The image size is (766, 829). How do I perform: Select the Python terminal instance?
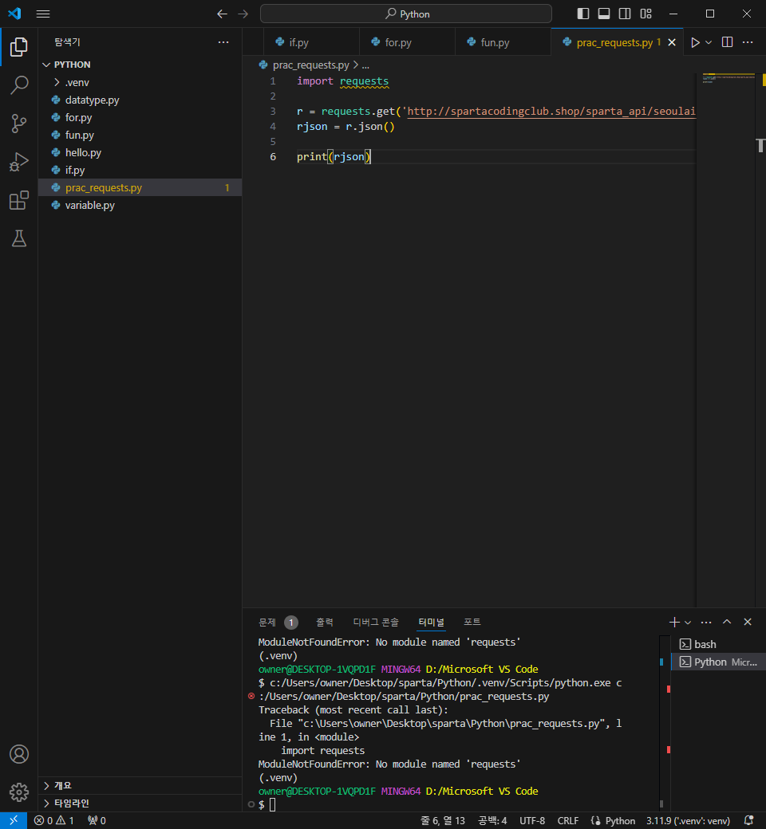pyautogui.click(x=718, y=662)
